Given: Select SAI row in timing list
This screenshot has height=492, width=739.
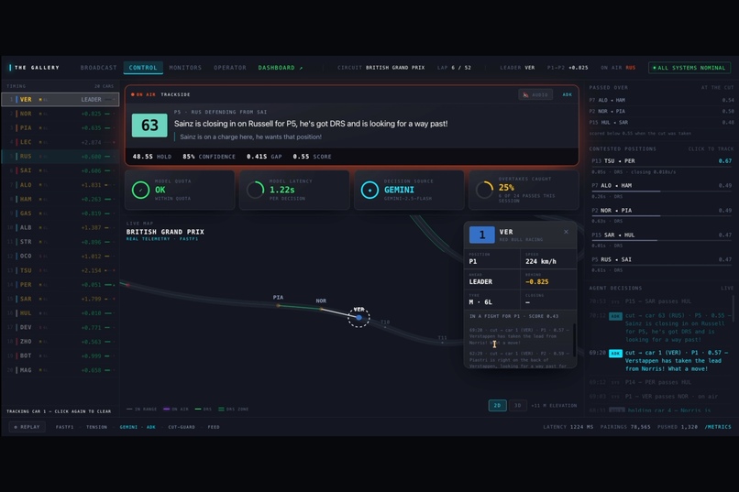Looking at the screenshot, I should 60,170.
